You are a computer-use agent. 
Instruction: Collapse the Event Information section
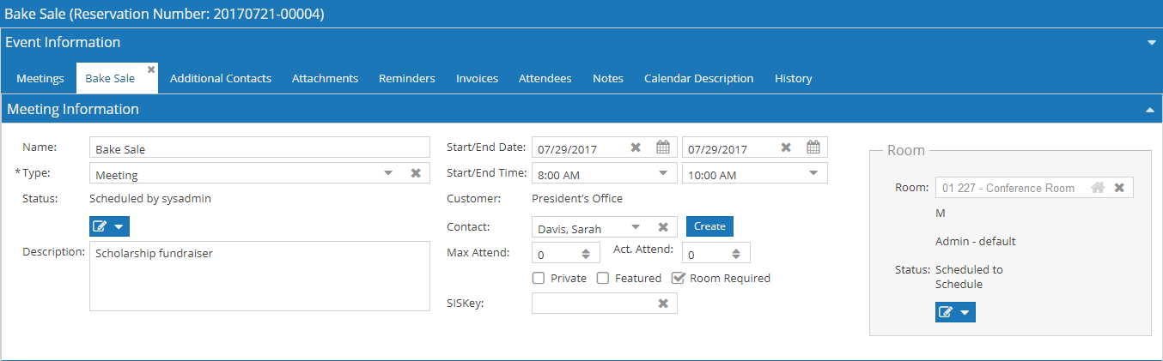(x=1151, y=42)
